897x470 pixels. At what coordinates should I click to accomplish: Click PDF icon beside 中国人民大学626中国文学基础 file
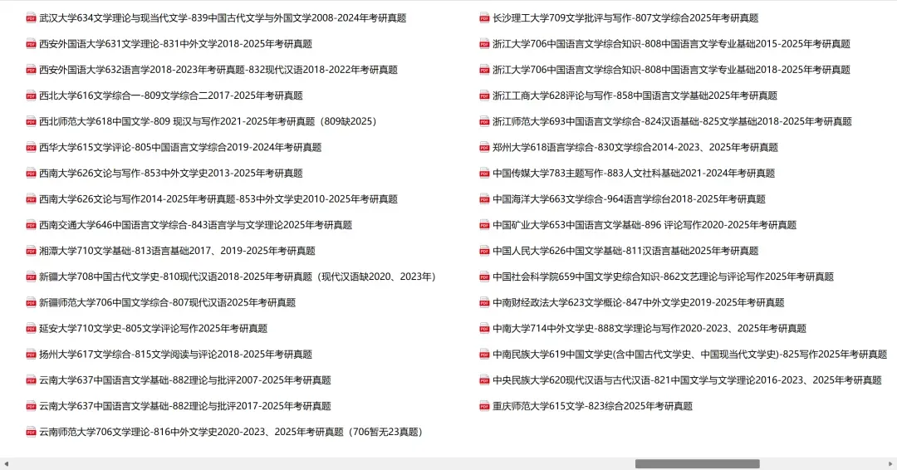point(484,251)
